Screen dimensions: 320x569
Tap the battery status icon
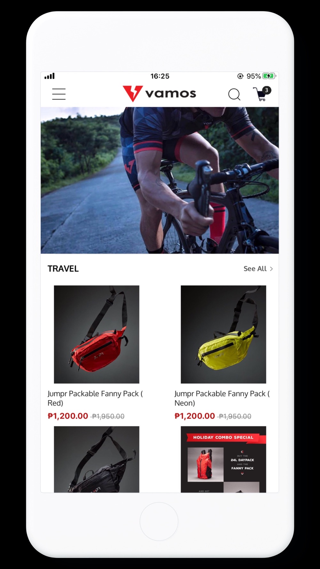269,76
